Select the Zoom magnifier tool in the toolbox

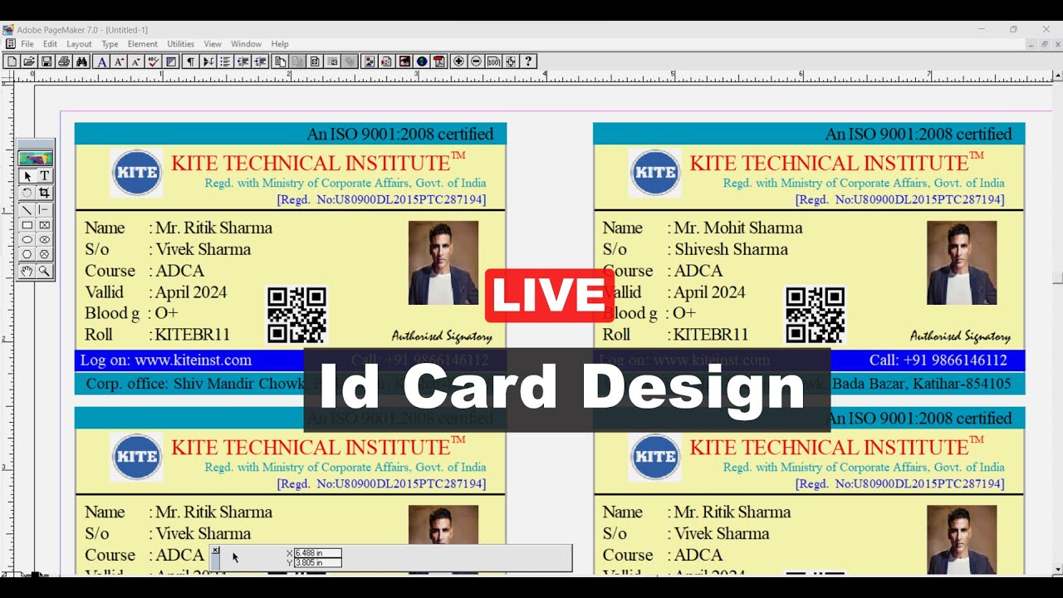tap(45, 271)
